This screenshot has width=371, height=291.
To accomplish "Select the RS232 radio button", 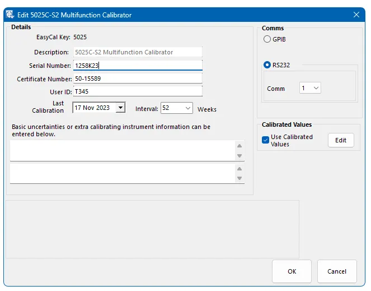I will [x=266, y=65].
